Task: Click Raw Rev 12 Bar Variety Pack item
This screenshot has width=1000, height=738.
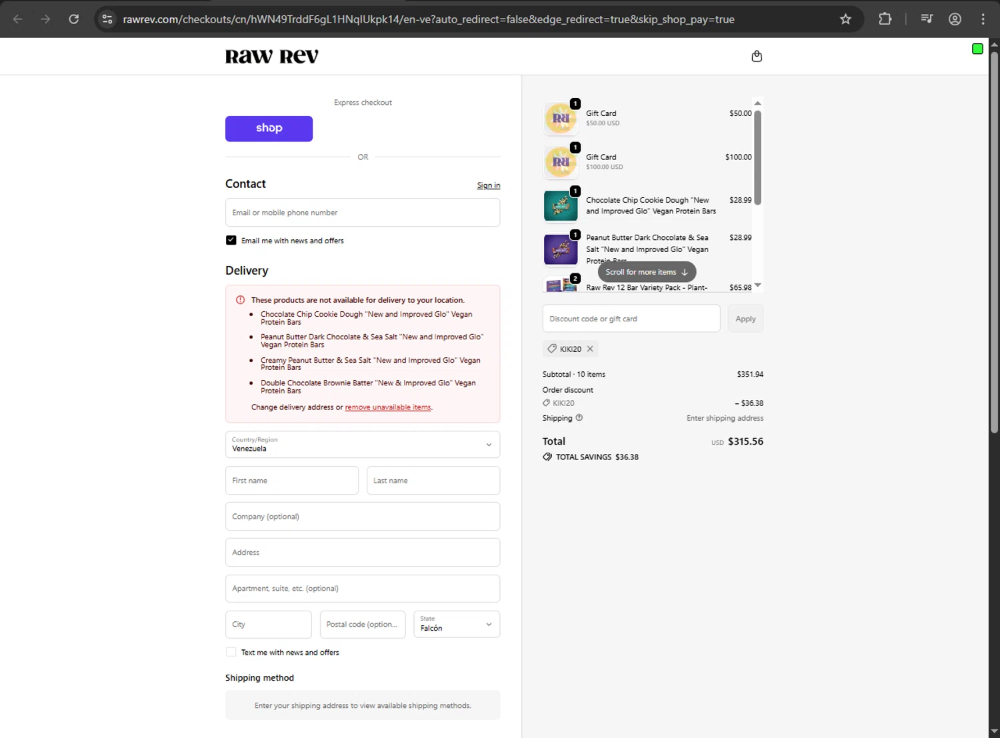Action: tap(647, 288)
